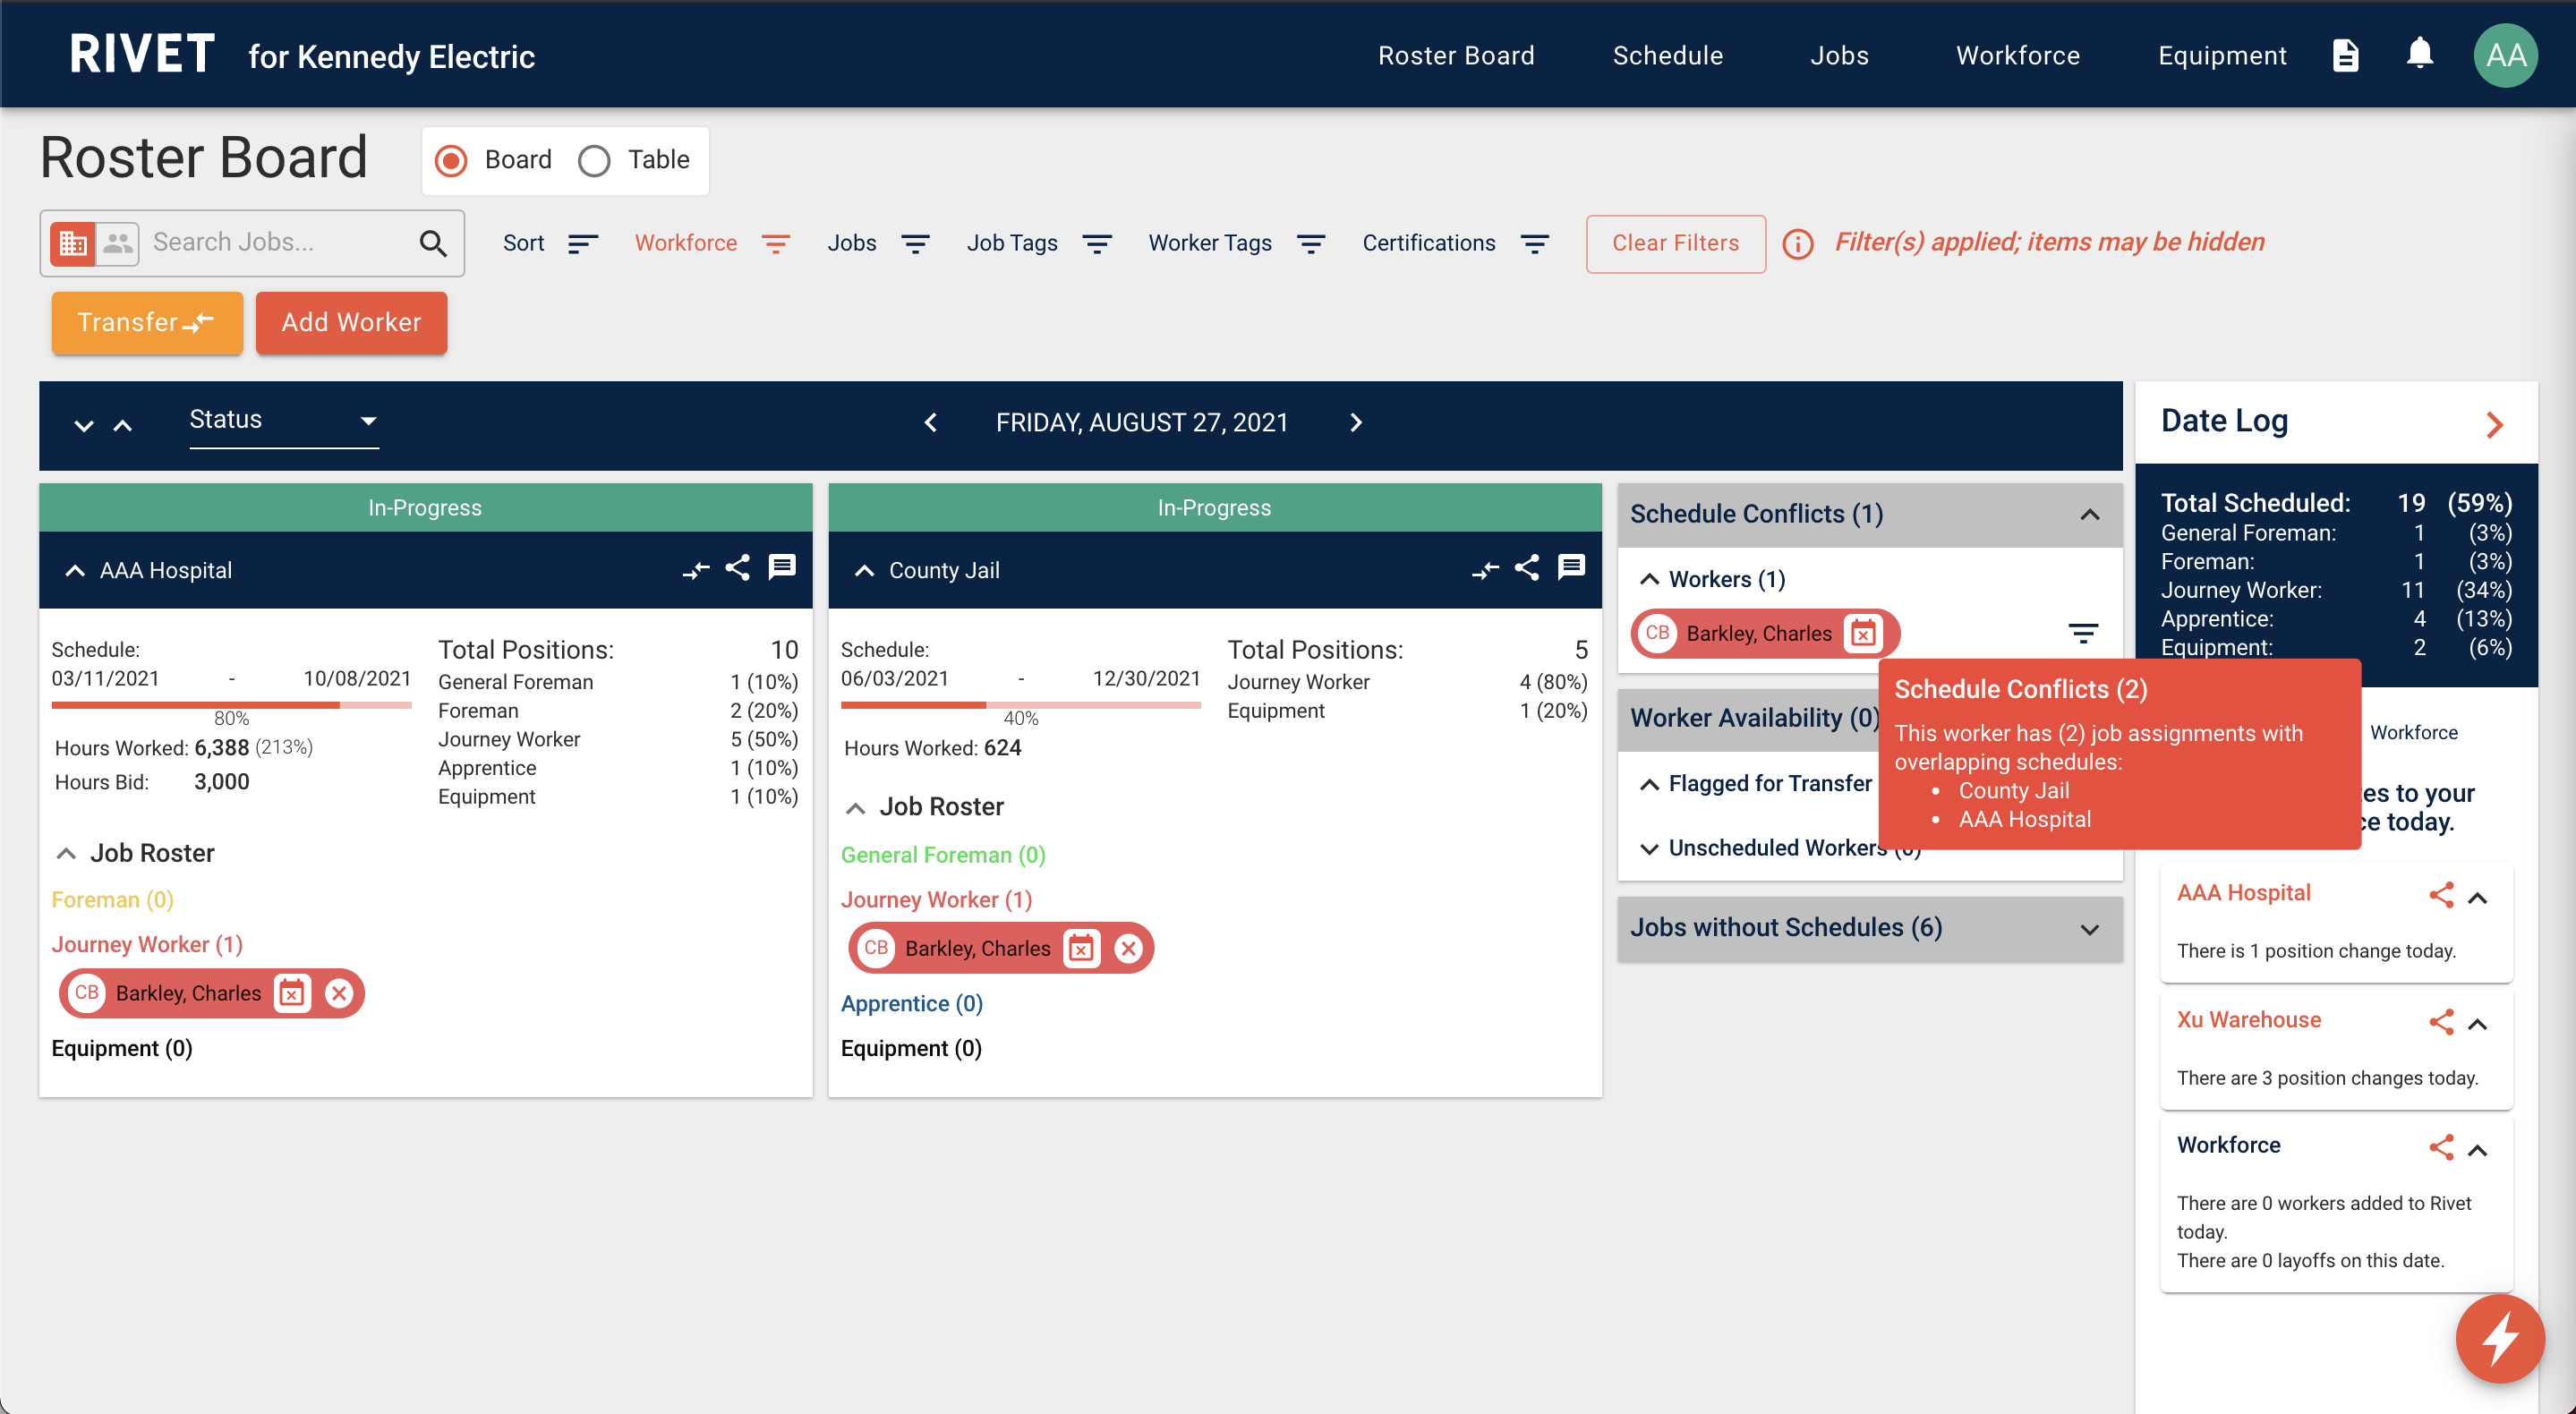Image resolution: width=2576 pixels, height=1414 pixels.
Task: Click the Transfer button
Action: tap(145, 320)
